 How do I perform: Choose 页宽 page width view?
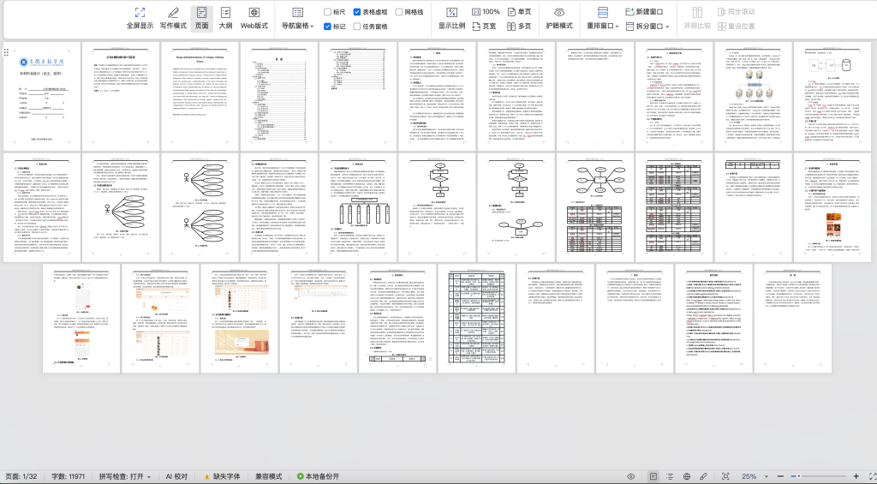click(485, 27)
